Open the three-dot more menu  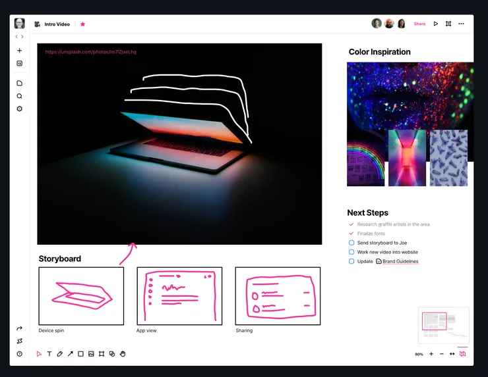pyautogui.click(x=461, y=24)
